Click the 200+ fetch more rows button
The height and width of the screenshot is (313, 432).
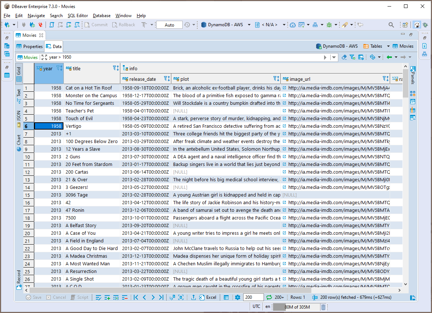point(279,297)
